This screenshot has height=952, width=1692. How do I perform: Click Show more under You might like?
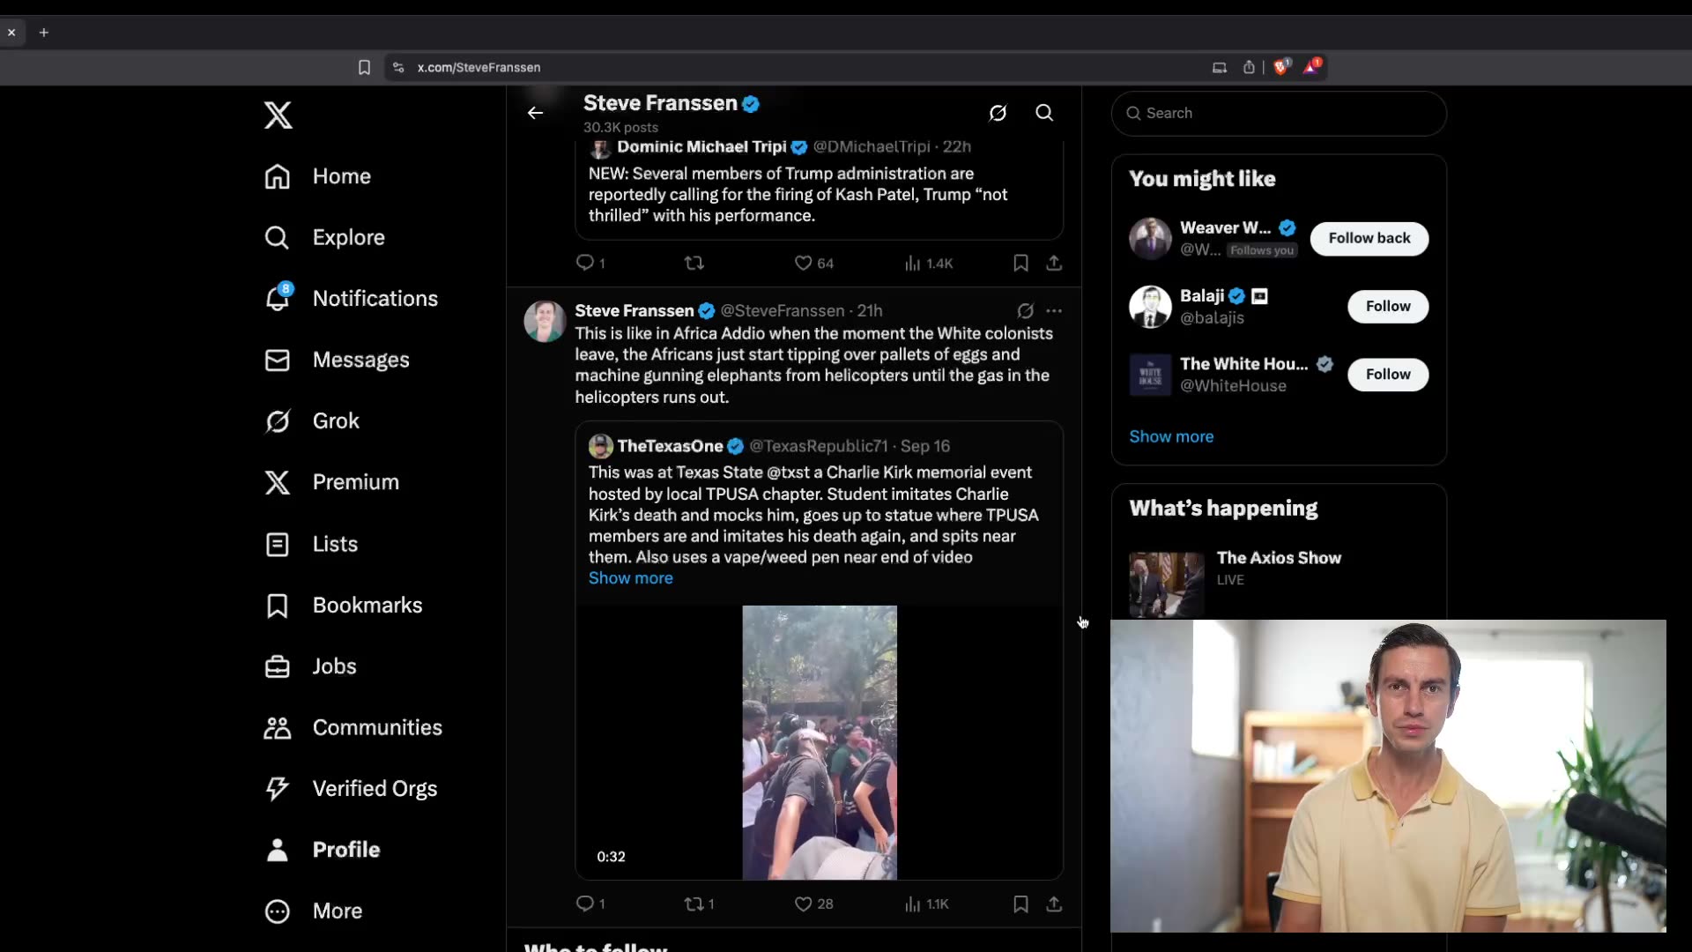pos(1171,436)
